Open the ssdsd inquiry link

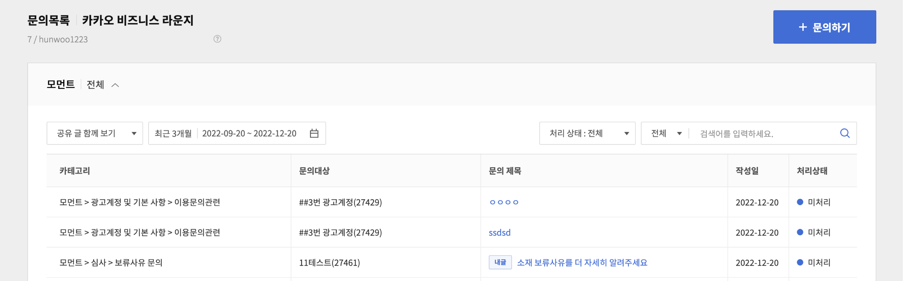click(x=500, y=232)
